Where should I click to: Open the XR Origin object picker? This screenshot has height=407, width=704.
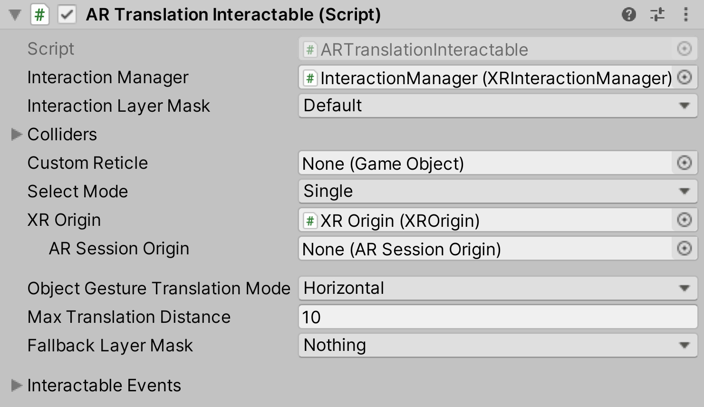pyautogui.click(x=685, y=220)
